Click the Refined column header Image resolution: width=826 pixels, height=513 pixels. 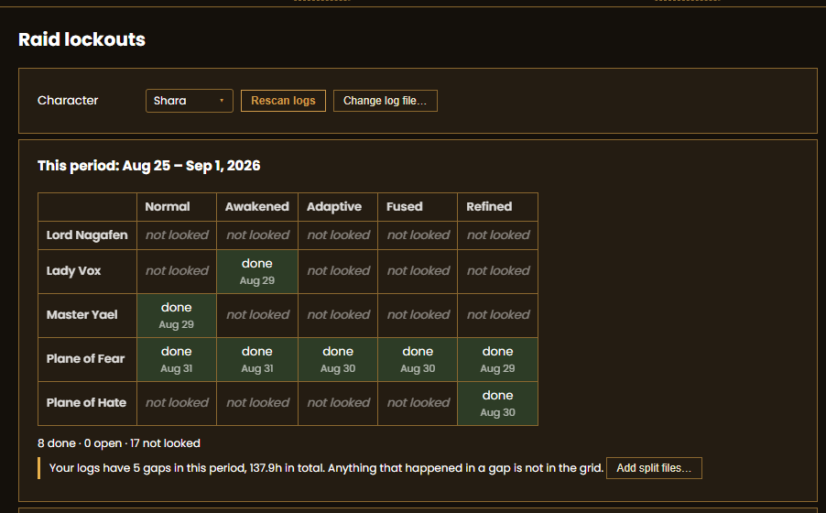click(498, 207)
